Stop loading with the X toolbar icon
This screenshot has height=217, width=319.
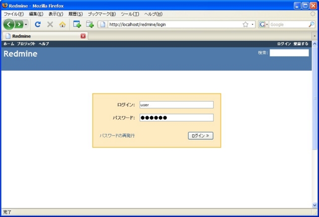pos(50,24)
